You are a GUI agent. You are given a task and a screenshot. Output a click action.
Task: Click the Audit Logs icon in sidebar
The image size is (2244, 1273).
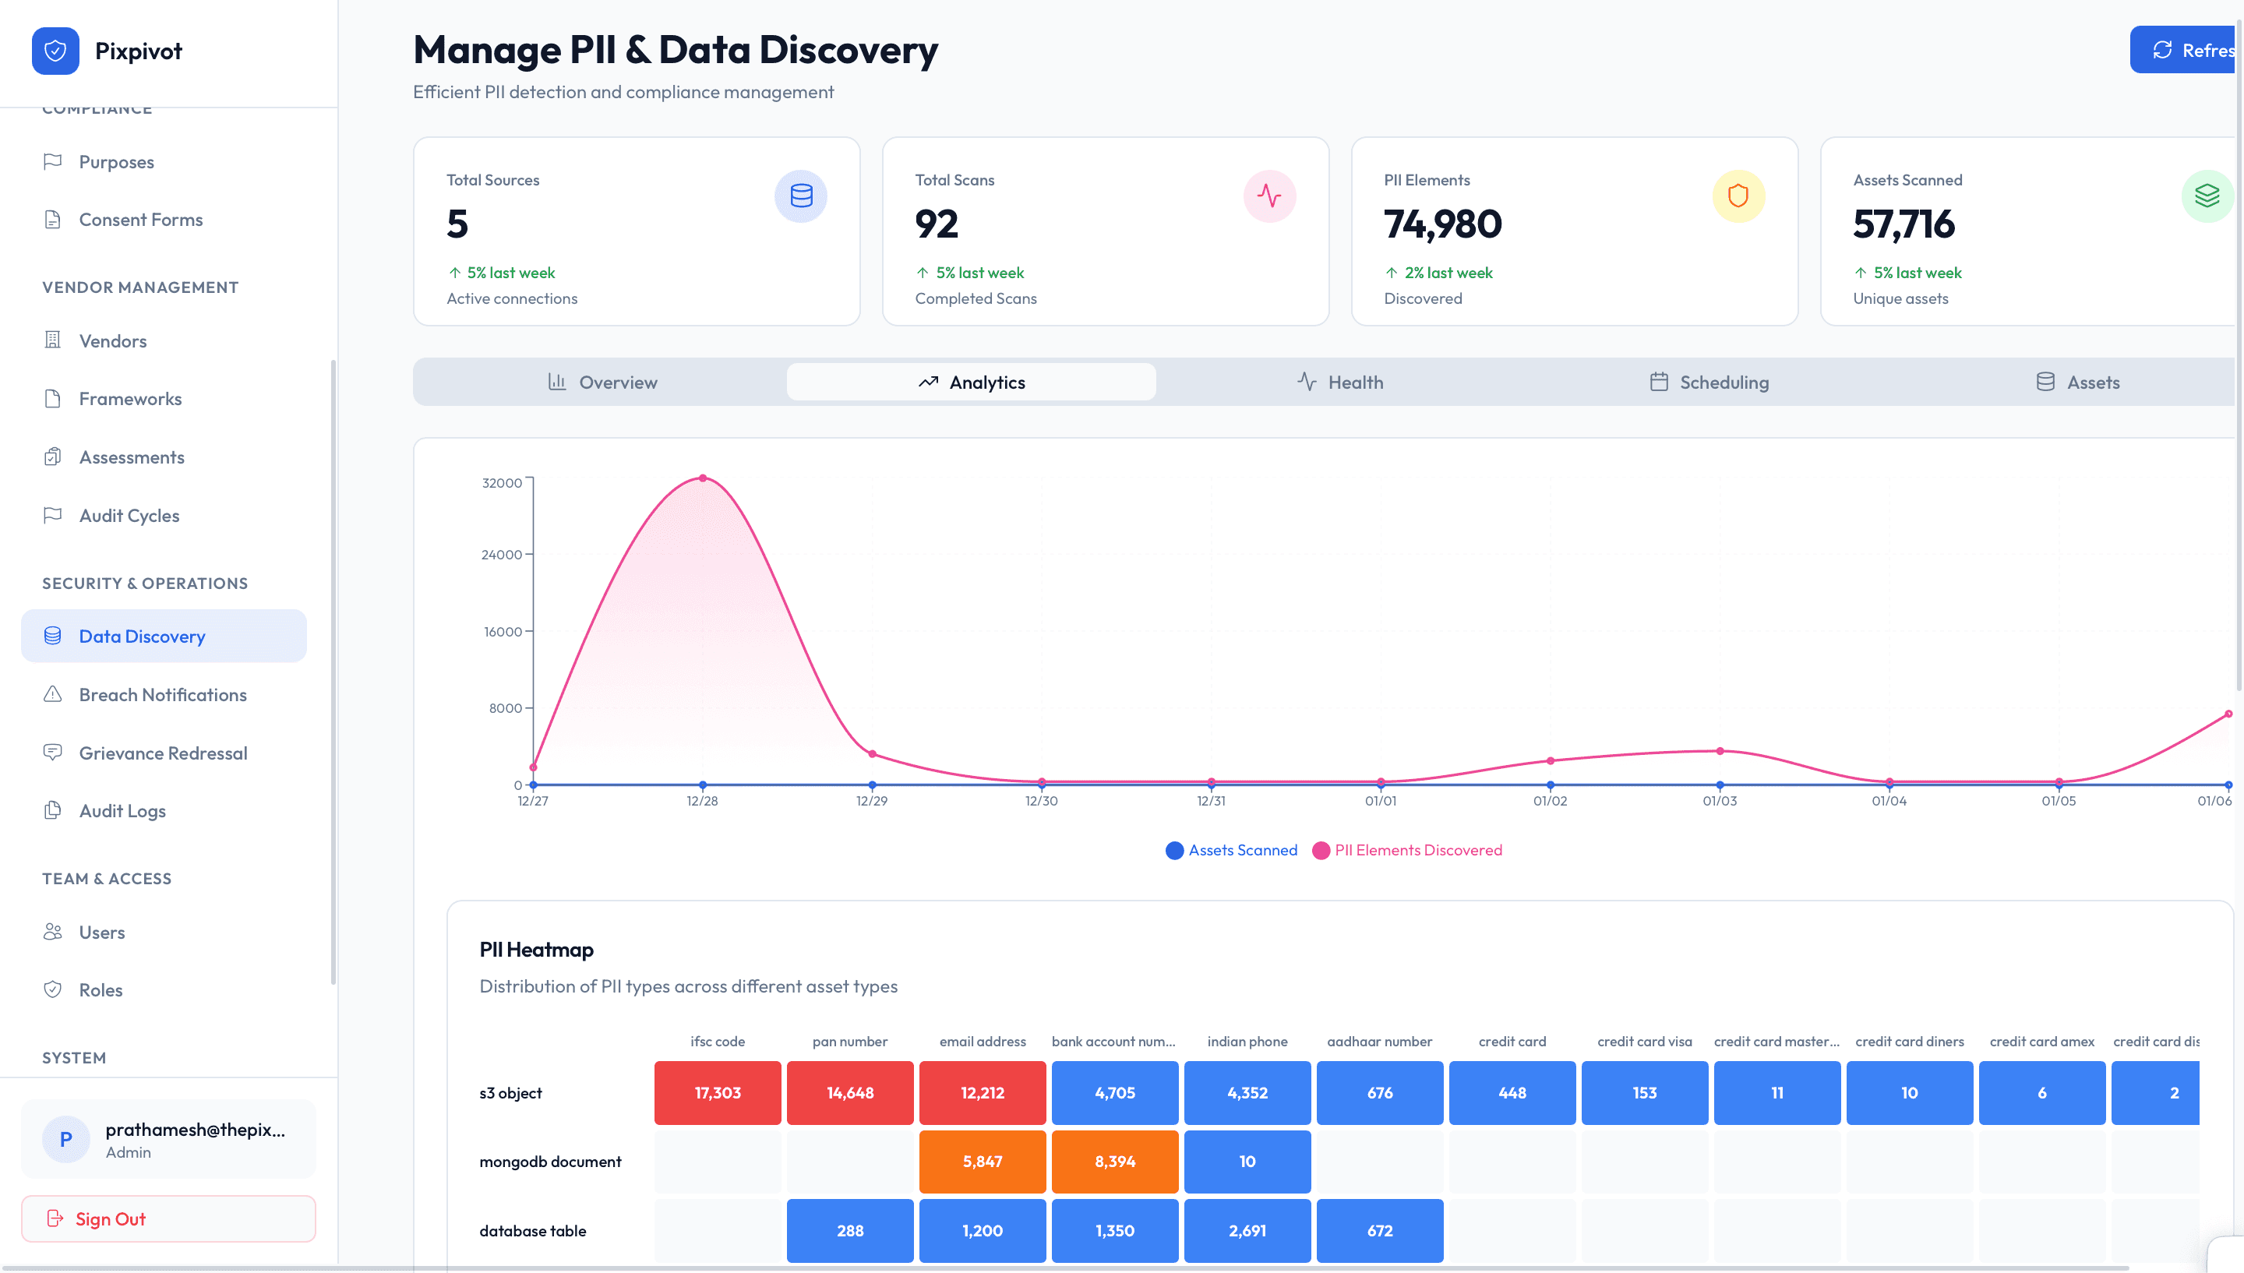52,810
